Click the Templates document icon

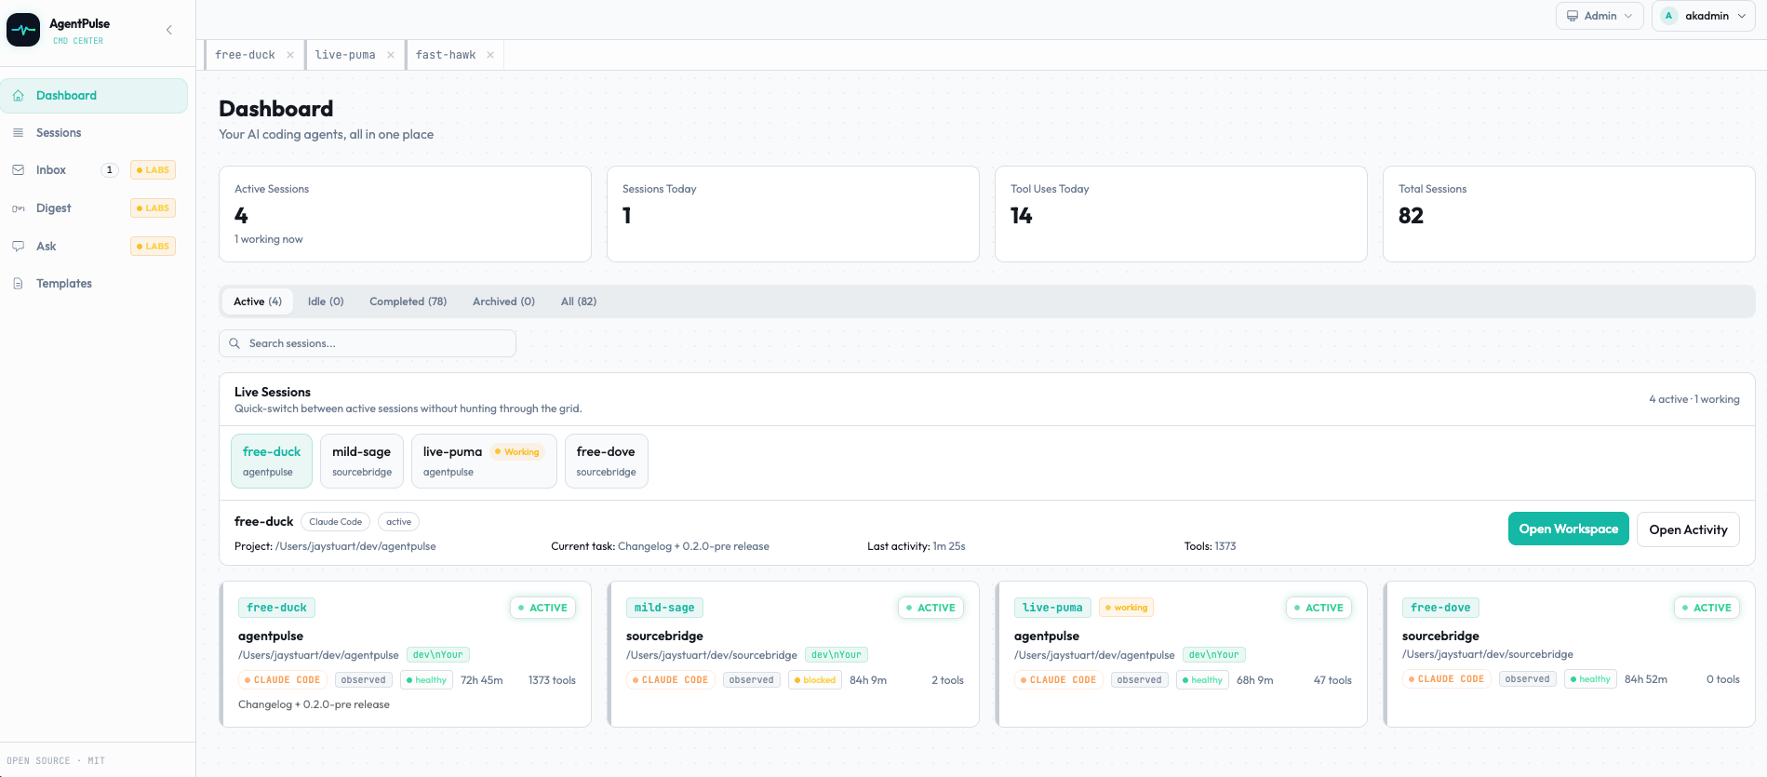18,284
